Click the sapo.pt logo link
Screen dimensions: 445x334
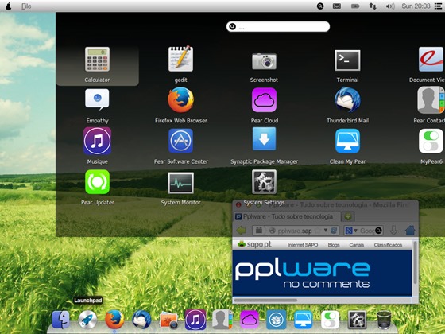(254, 245)
